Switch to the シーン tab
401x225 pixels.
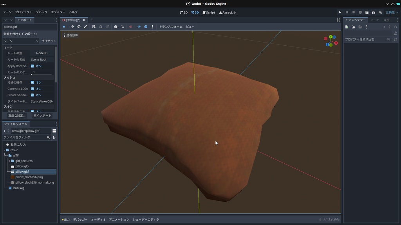click(x=8, y=20)
